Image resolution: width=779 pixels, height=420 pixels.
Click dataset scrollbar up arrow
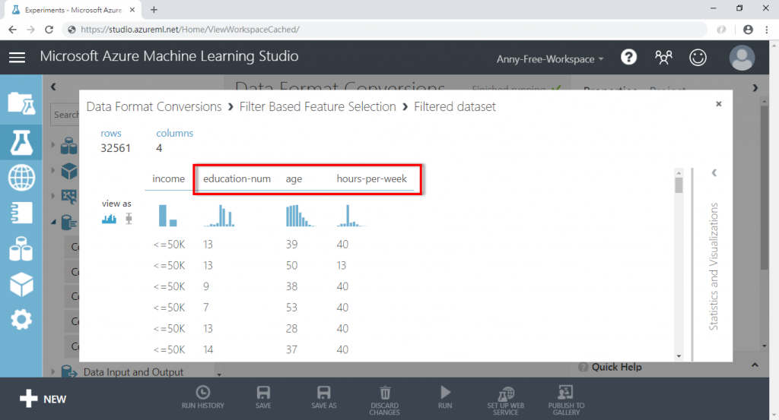click(x=679, y=172)
